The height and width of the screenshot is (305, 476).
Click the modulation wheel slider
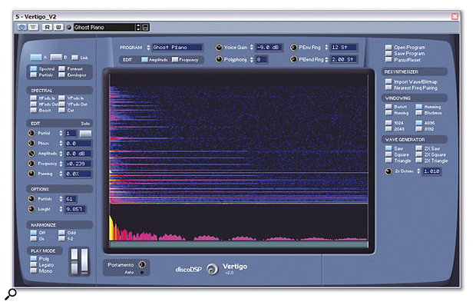point(84,262)
